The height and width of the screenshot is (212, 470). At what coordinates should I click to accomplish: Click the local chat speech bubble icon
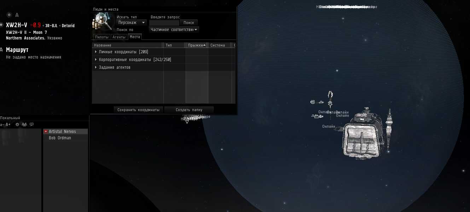pos(31,125)
